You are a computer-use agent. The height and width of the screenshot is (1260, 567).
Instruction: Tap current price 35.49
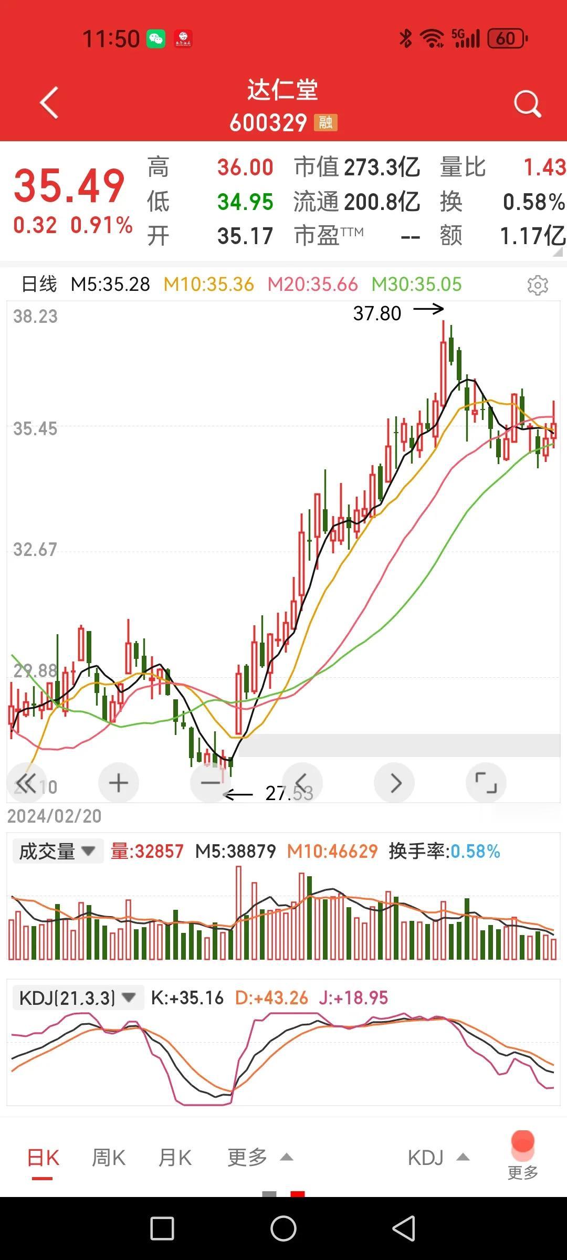[x=69, y=186]
